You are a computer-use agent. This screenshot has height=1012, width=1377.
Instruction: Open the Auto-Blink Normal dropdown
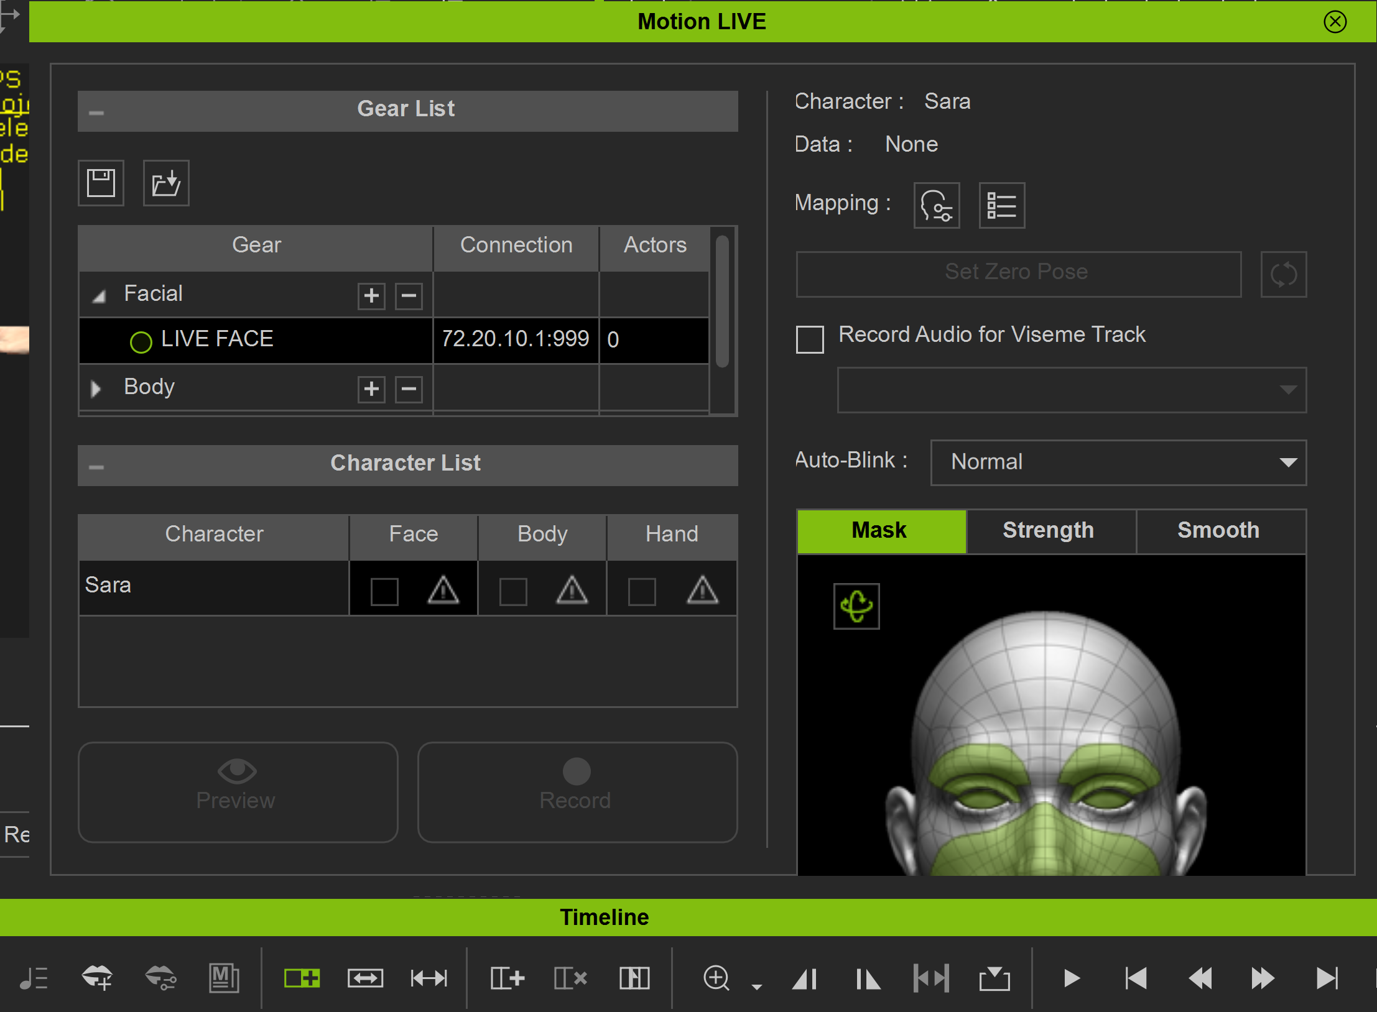(1118, 462)
